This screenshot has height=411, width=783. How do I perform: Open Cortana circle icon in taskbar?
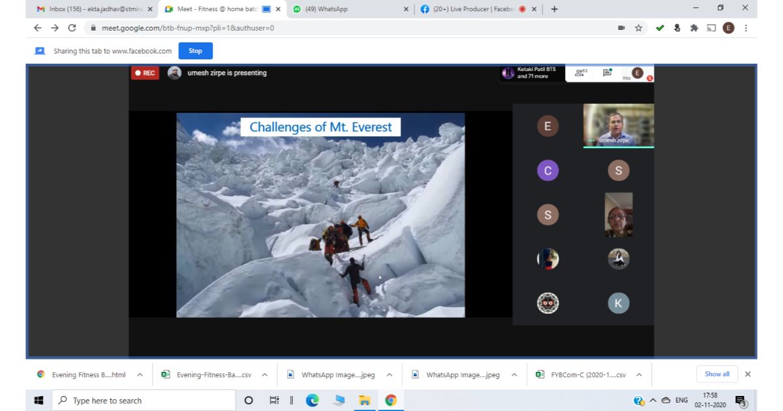(249, 401)
